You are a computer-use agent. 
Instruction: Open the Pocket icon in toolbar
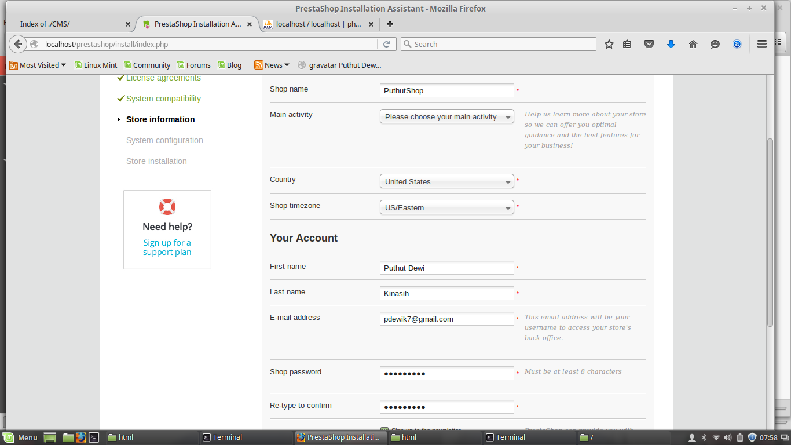click(649, 44)
